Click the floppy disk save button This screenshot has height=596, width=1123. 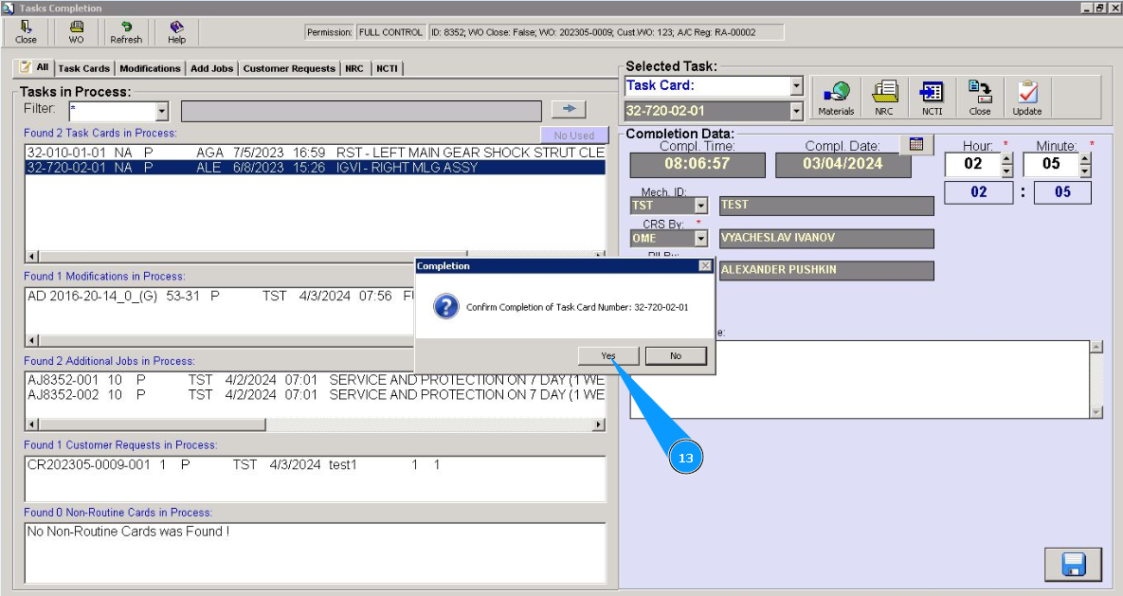pos(1073,565)
